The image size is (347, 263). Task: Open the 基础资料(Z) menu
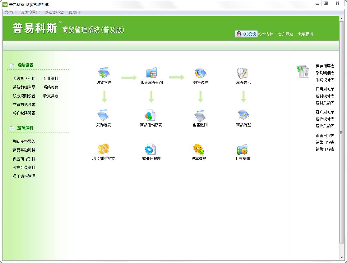pos(54,12)
